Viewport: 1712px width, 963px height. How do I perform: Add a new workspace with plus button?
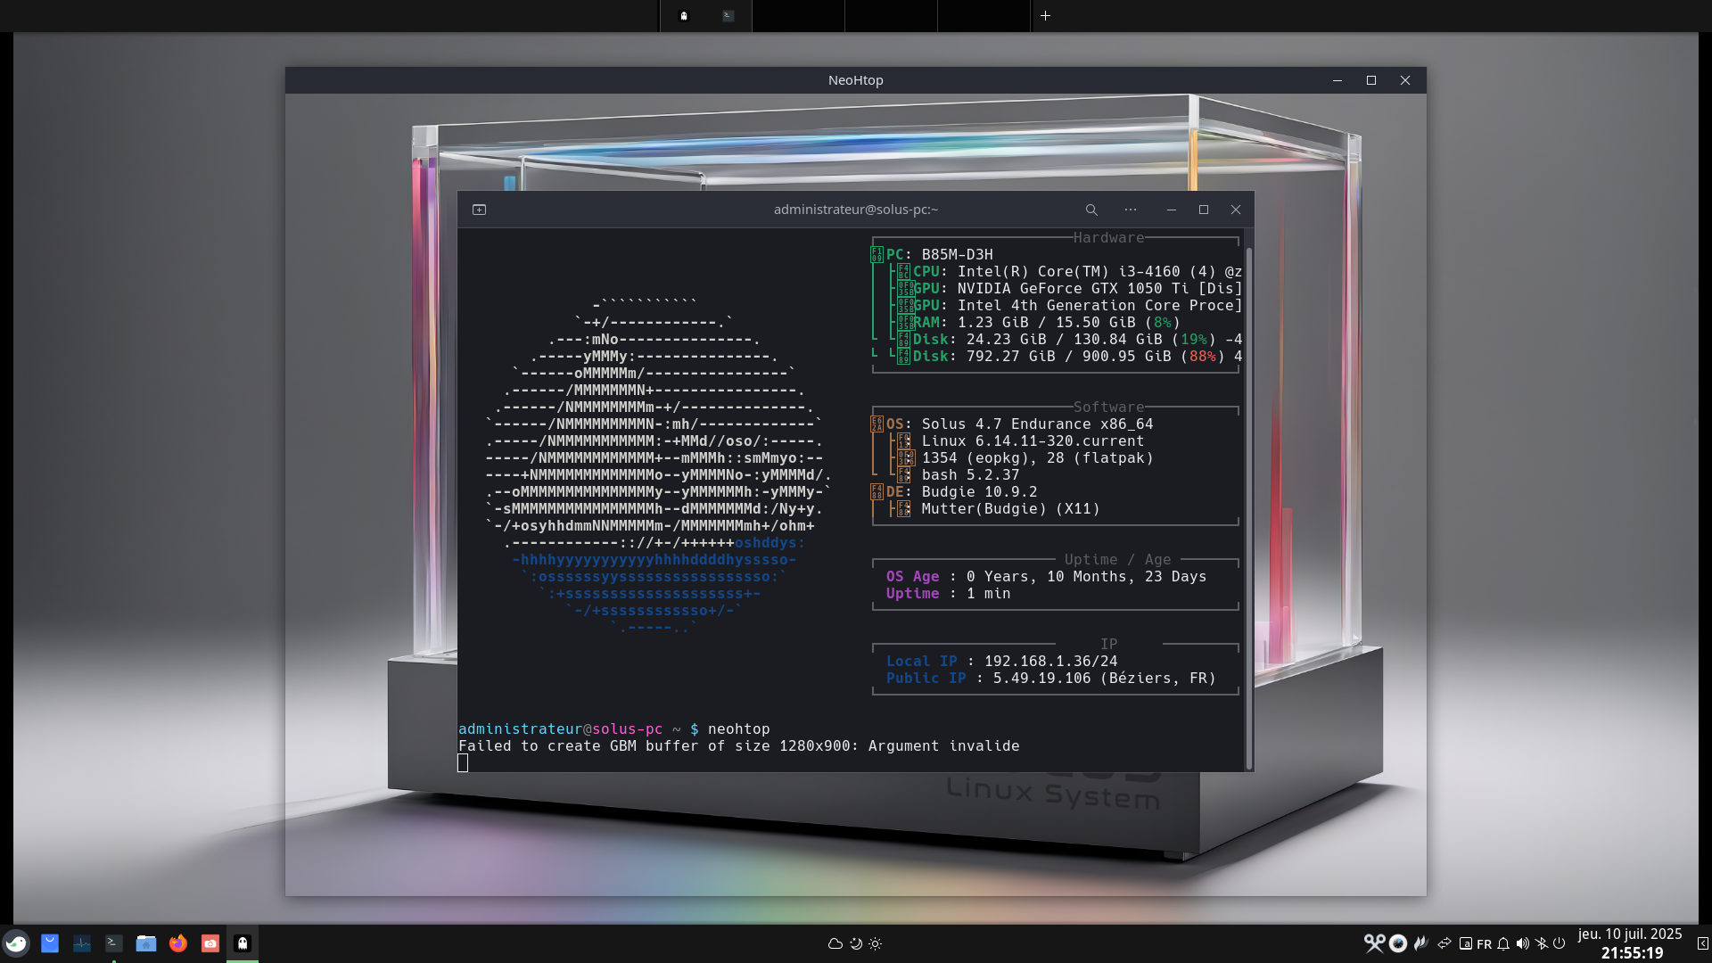[1046, 15]
